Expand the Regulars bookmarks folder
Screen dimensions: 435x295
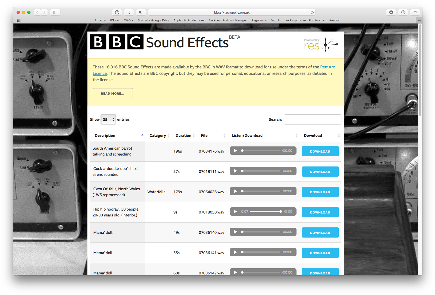(259, 20)
